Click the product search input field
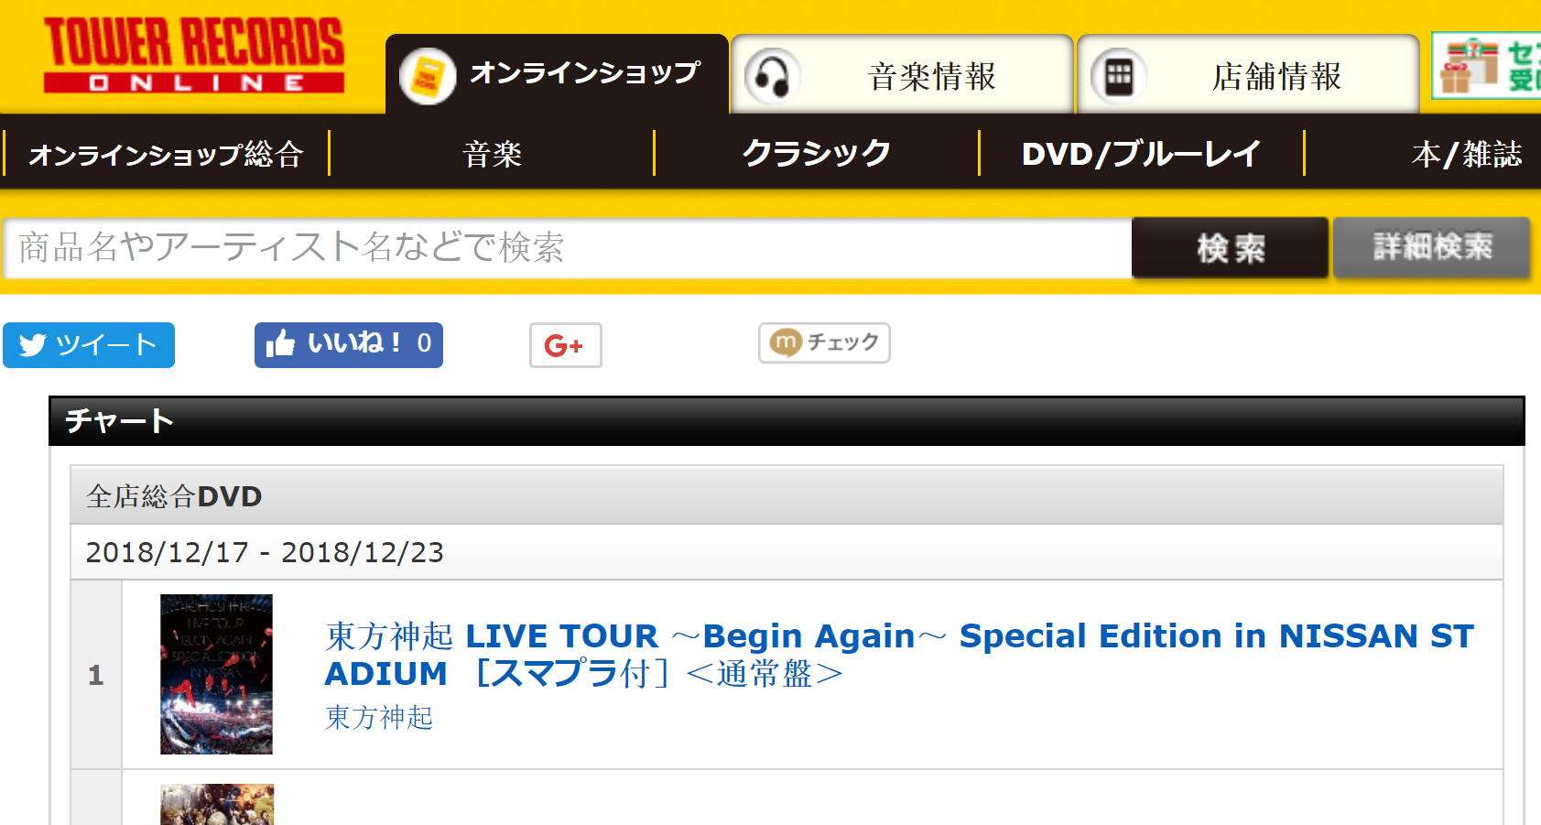Screen dimensions: 1541x825 point(568,247)
